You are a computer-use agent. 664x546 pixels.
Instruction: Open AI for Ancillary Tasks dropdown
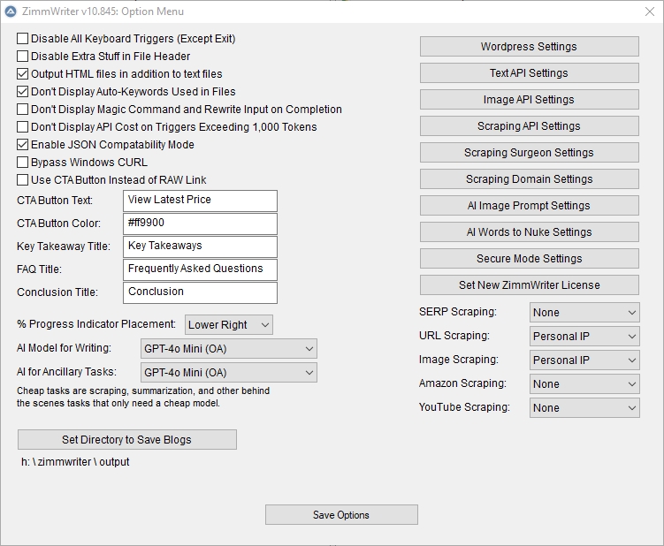(x=228, y=373)
